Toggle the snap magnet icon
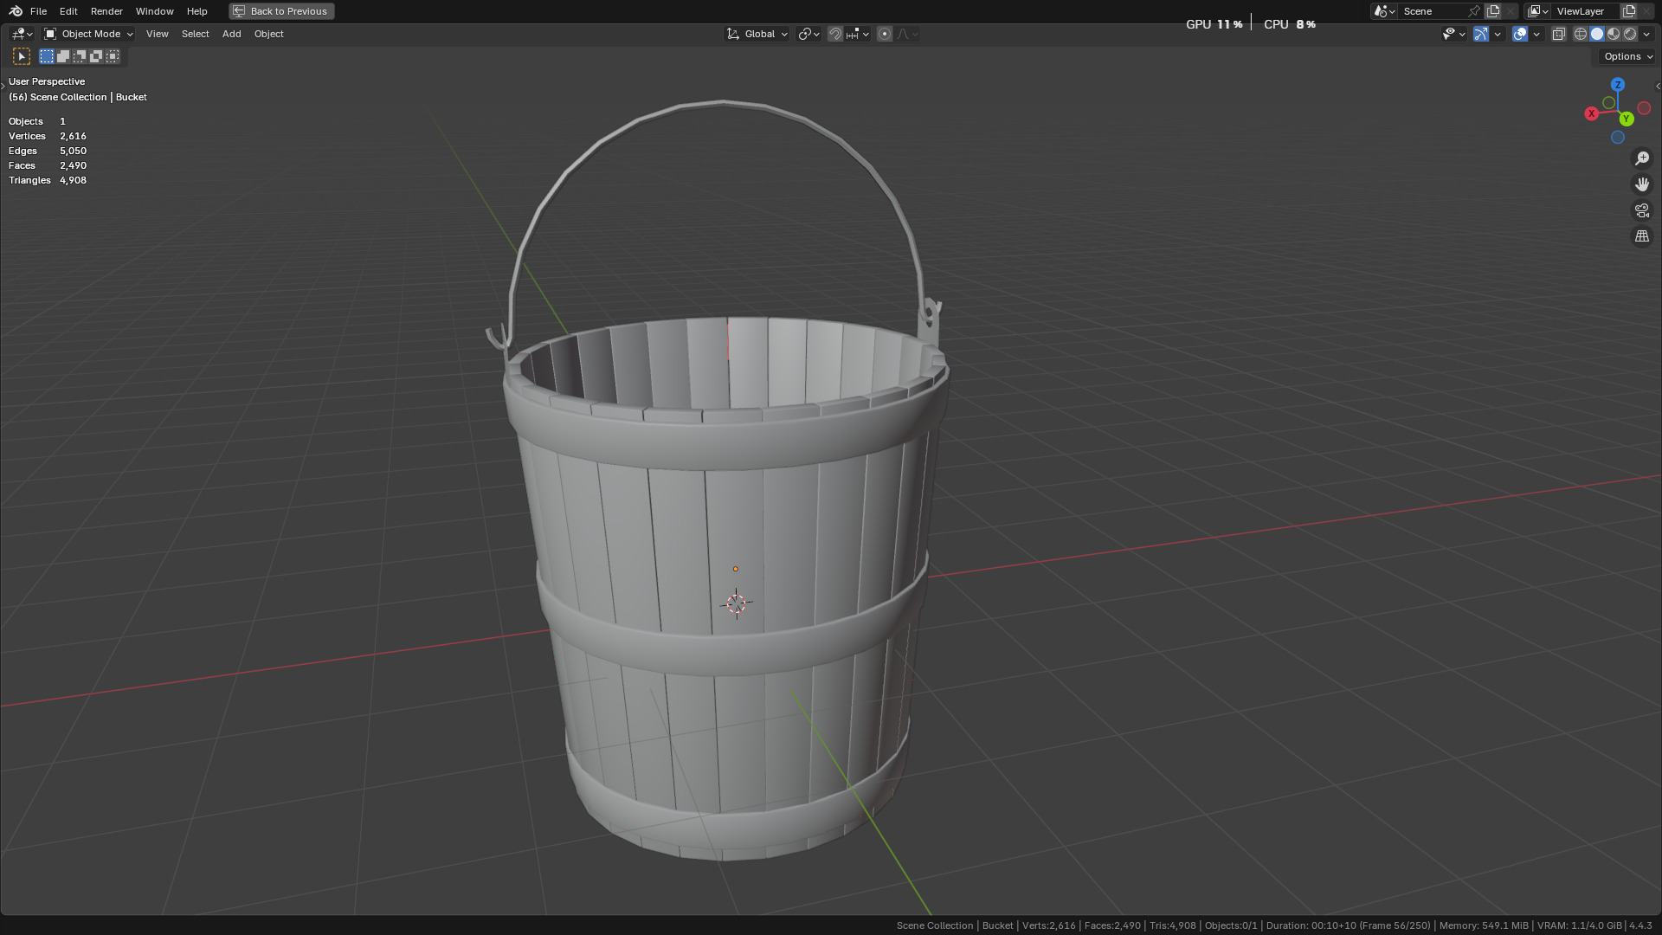Image resolution: width=1662 pixels, height=935 pixels. click(835, 34)
